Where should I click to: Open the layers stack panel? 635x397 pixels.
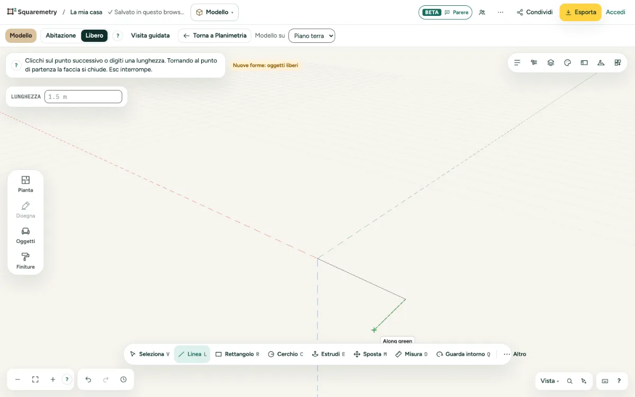click(551, 62)
